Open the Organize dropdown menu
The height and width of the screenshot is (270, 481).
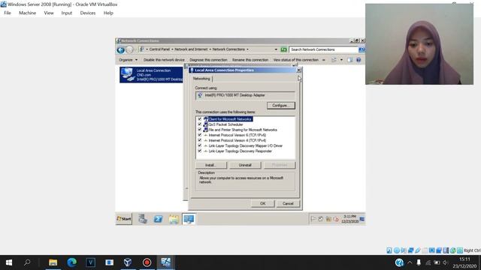[129, 60]
